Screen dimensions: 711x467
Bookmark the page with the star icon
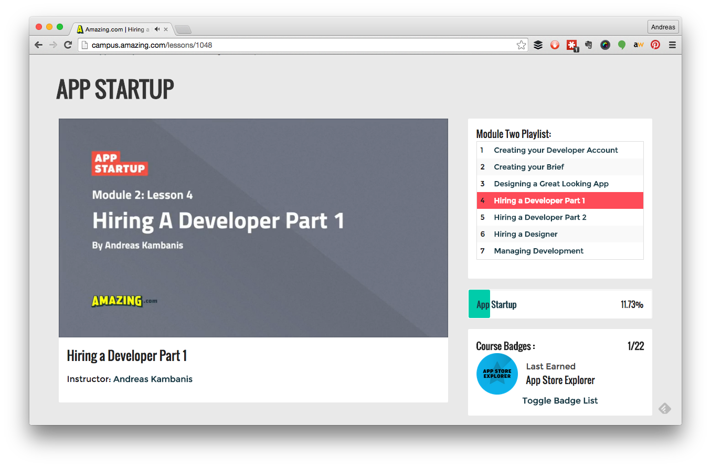click(521, 45)
